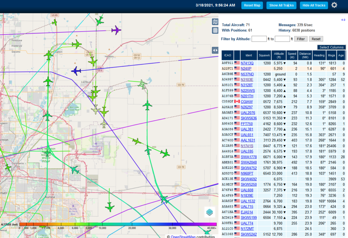Sort table by Distance column header
This screenshot has width=348, height=238.
click(x=305, y=55)
